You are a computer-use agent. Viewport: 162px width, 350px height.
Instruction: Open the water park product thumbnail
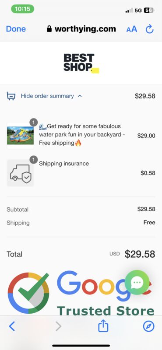pos(20,136)
